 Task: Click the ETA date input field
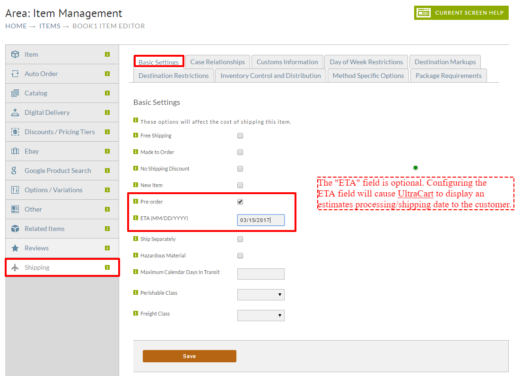coord(261,220)
